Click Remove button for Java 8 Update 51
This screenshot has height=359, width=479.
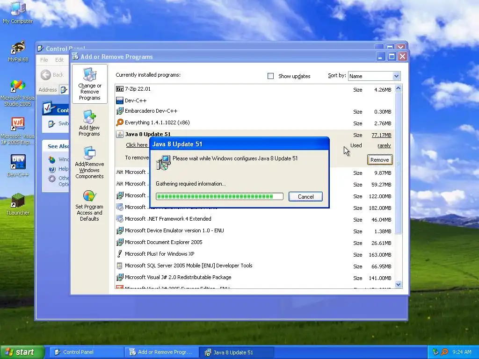(x=380, y=160)
